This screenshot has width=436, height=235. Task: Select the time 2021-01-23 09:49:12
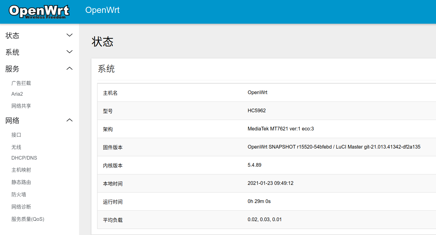point(270,183)
